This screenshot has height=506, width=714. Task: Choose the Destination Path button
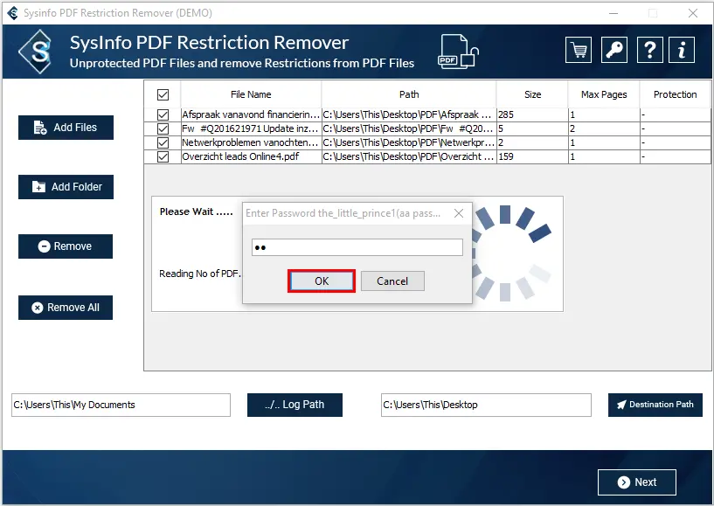pos(655,405)
